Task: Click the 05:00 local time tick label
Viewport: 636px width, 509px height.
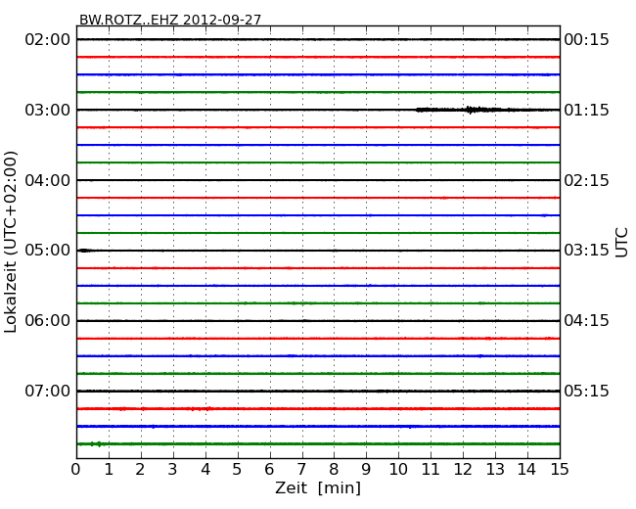Action: coord(48,251)
